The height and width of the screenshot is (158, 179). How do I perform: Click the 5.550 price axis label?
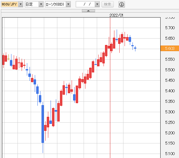coord(170,59)
